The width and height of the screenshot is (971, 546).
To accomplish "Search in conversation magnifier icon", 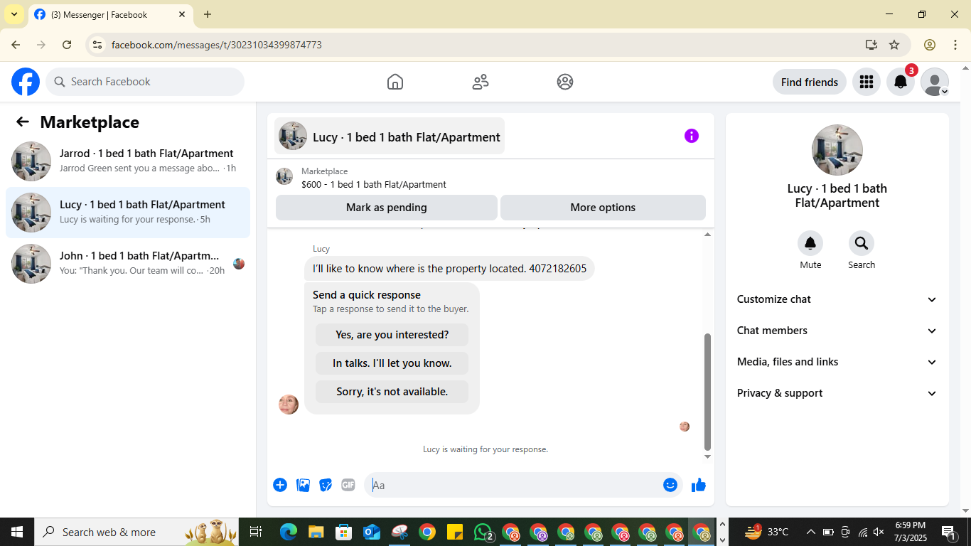I will [862, 244].
